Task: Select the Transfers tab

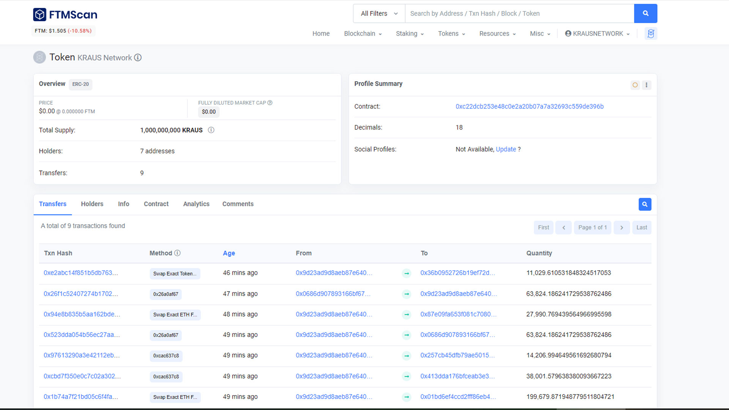Action: pyautogui.click(x=53, y=204)
